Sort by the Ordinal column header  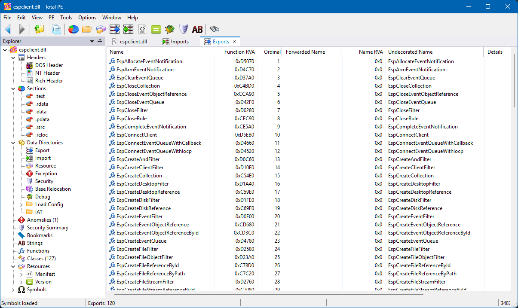(270, 52)
